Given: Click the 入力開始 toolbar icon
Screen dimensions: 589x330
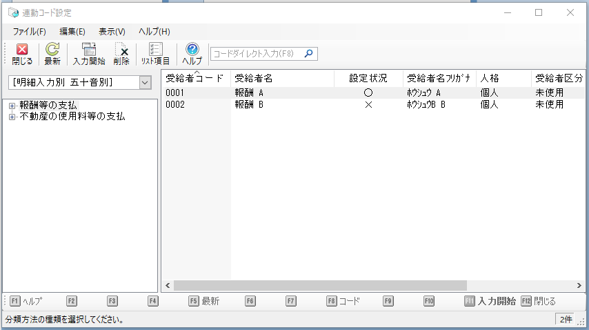Looking at the screenshot, I should pyautogui.click(x=89, y=50).
